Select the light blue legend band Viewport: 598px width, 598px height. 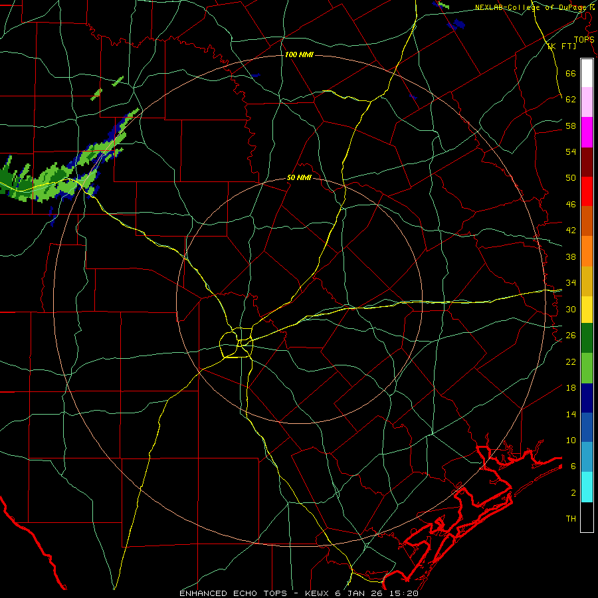[x=587, y=456]
